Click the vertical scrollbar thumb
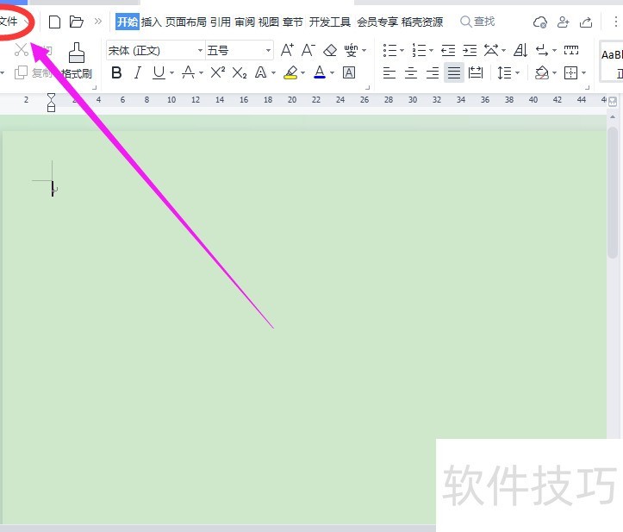Viewport: 623px width, 532px height. pyautogui.click(x=613, y=193)
